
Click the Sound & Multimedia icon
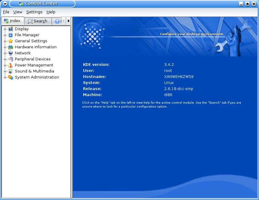[x=10, y=71]
